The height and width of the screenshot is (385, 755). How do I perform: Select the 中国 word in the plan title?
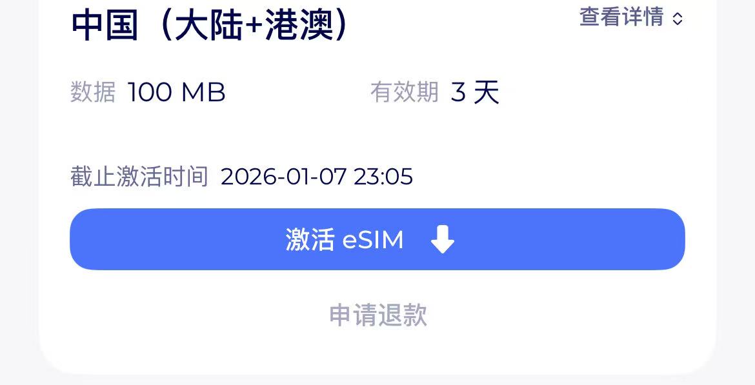pyautogui.click(x=105, y=24)
